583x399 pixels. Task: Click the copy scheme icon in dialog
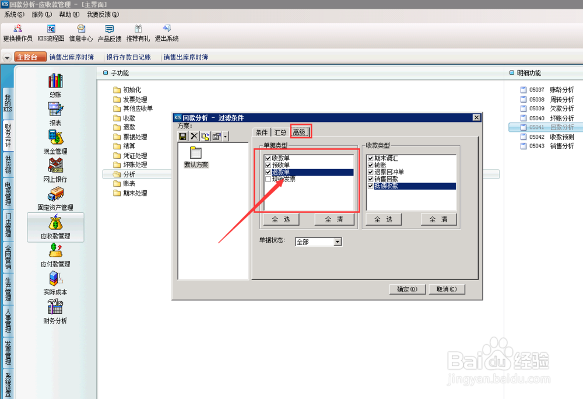(205, 136)
